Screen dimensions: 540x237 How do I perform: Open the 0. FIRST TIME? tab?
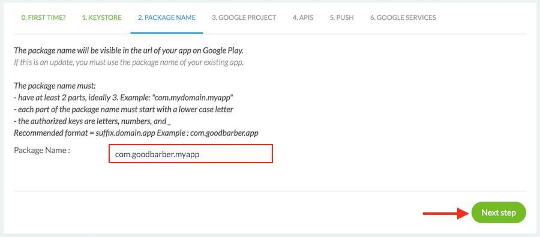pos(43,17)
